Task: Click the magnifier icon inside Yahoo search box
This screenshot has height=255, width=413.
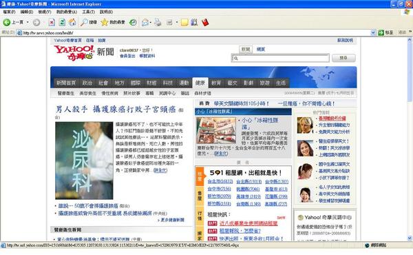Action: coord(236,59)
